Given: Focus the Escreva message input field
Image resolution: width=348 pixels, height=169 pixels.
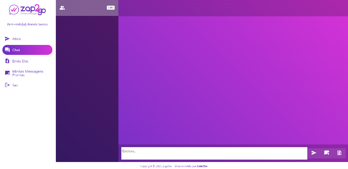Looking at the screenshot, I should tap(214, 153).
